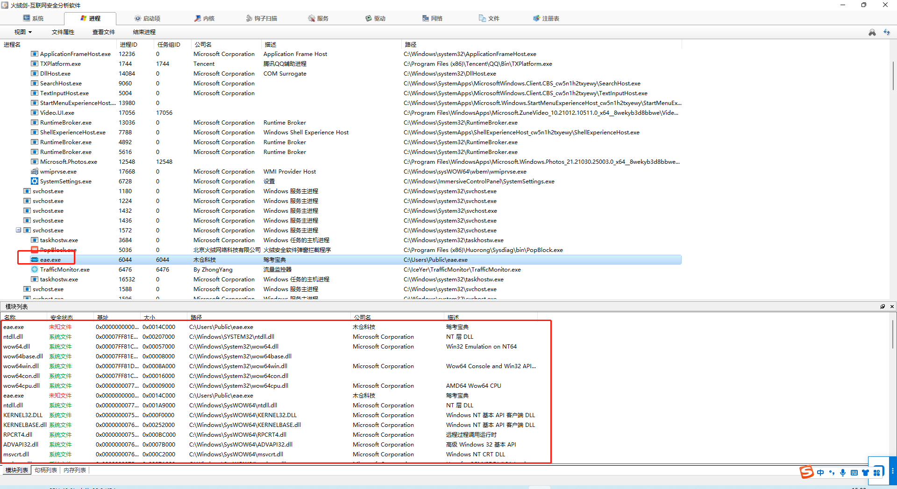Switch to the 网络 tab
This screenshot has width=897, height=489.
(433, 18)
